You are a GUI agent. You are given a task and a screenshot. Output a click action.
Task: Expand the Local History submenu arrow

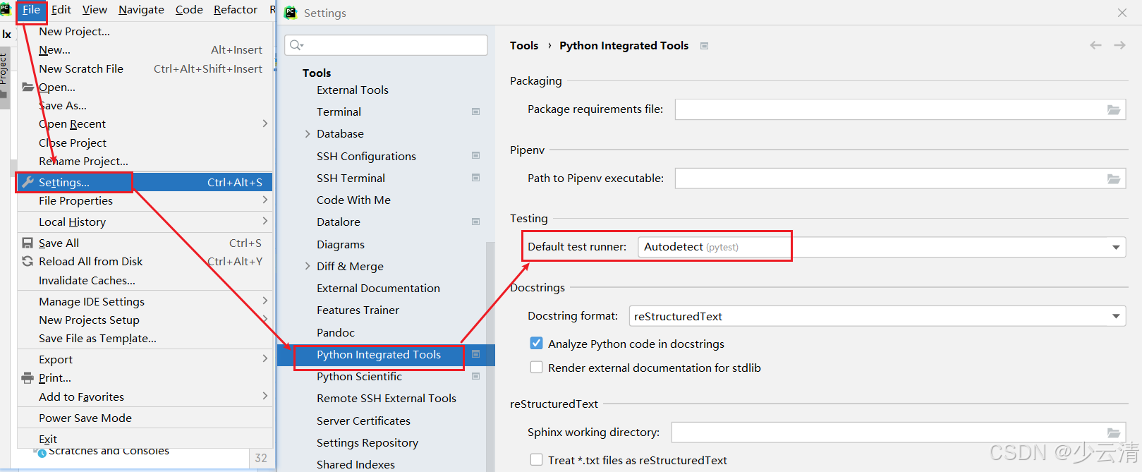[x=265, y=222]
